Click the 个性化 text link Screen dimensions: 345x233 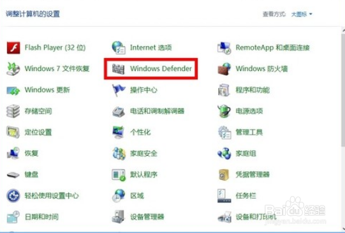140,132
